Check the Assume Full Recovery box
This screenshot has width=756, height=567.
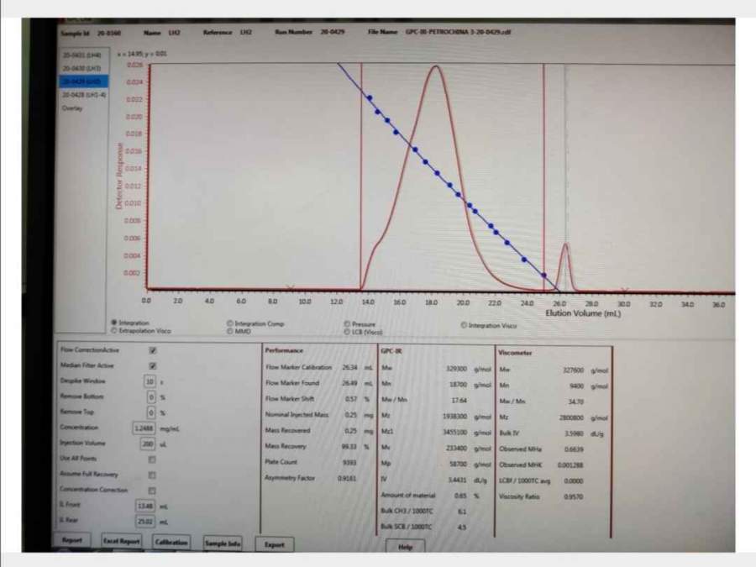click(152, 475)
